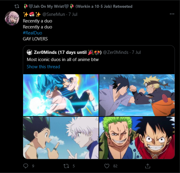
Task: Click the 7 Jul tweet timestamp
Action: 73,14
